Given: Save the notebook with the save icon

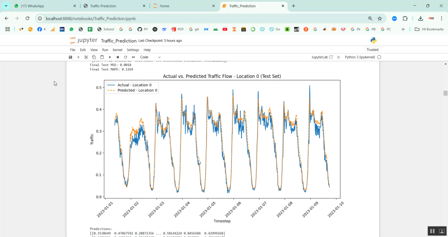Looking at the screenshot, I should [70, 57].
